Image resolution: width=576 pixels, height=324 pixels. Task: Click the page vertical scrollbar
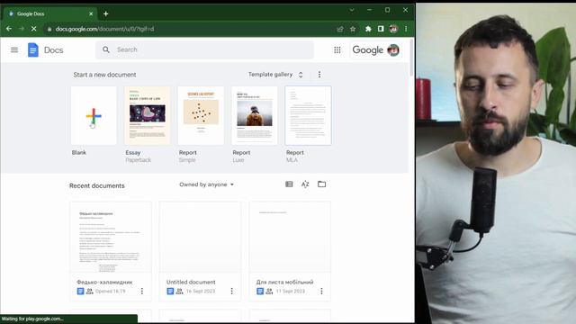point(411,58)
